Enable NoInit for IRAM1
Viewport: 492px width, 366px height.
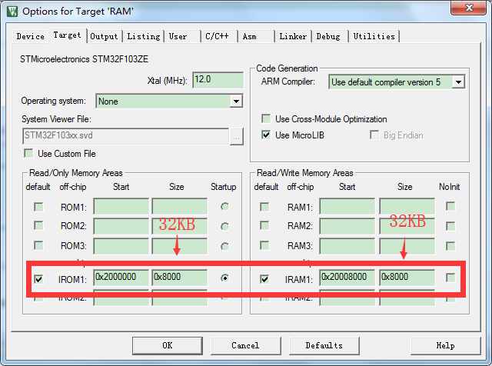(x=450, y=278)
